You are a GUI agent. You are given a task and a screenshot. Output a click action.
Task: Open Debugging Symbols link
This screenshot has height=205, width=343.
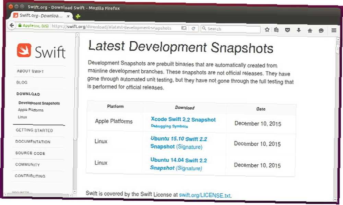pos(169,126)
